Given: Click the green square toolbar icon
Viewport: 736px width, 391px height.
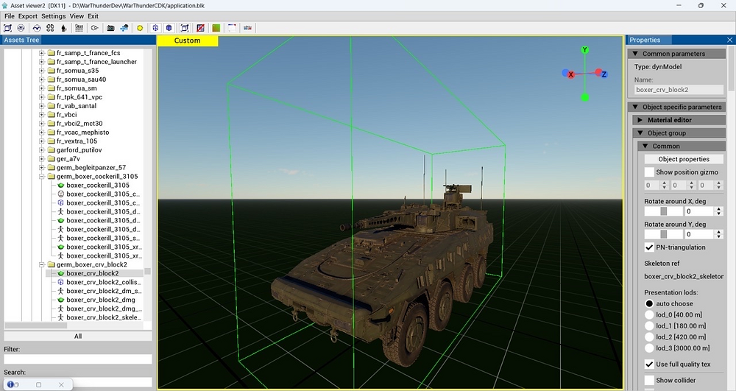Looking at the screenshot, I should point(216,28).
